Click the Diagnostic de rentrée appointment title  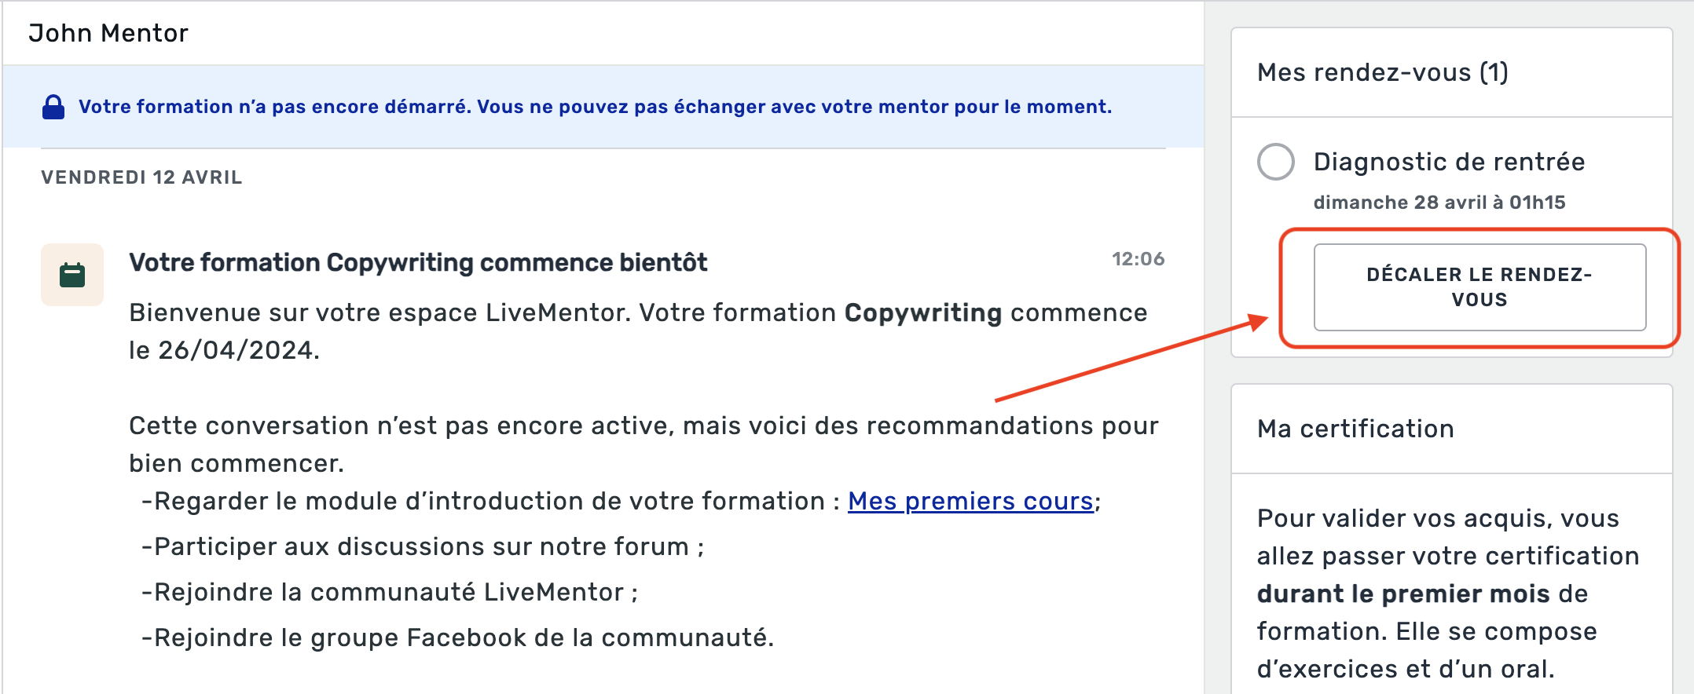[x=1449, y=162]
